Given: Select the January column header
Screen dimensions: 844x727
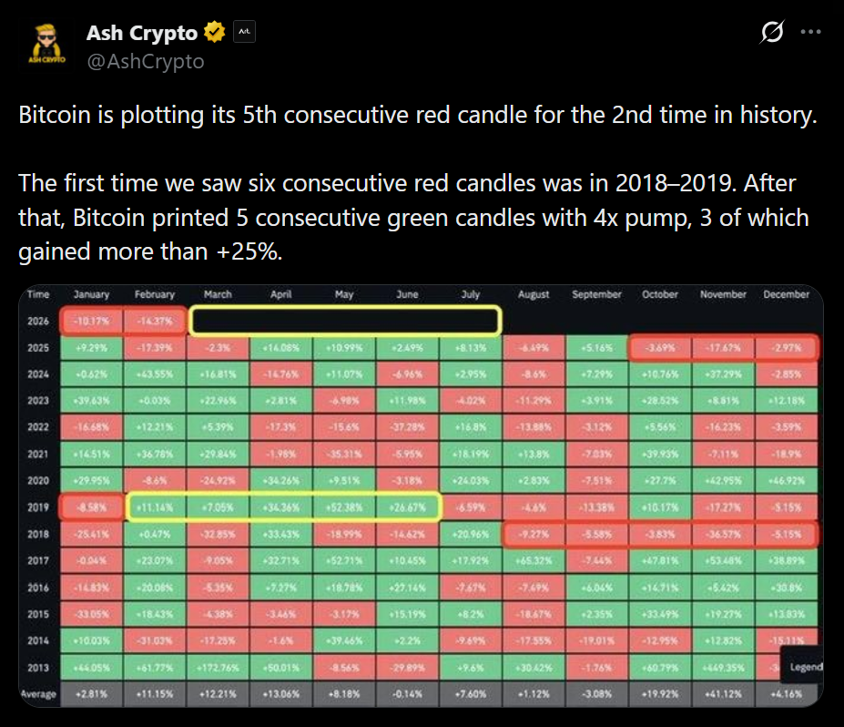Looking at the screenshot, I should (91, 295).
